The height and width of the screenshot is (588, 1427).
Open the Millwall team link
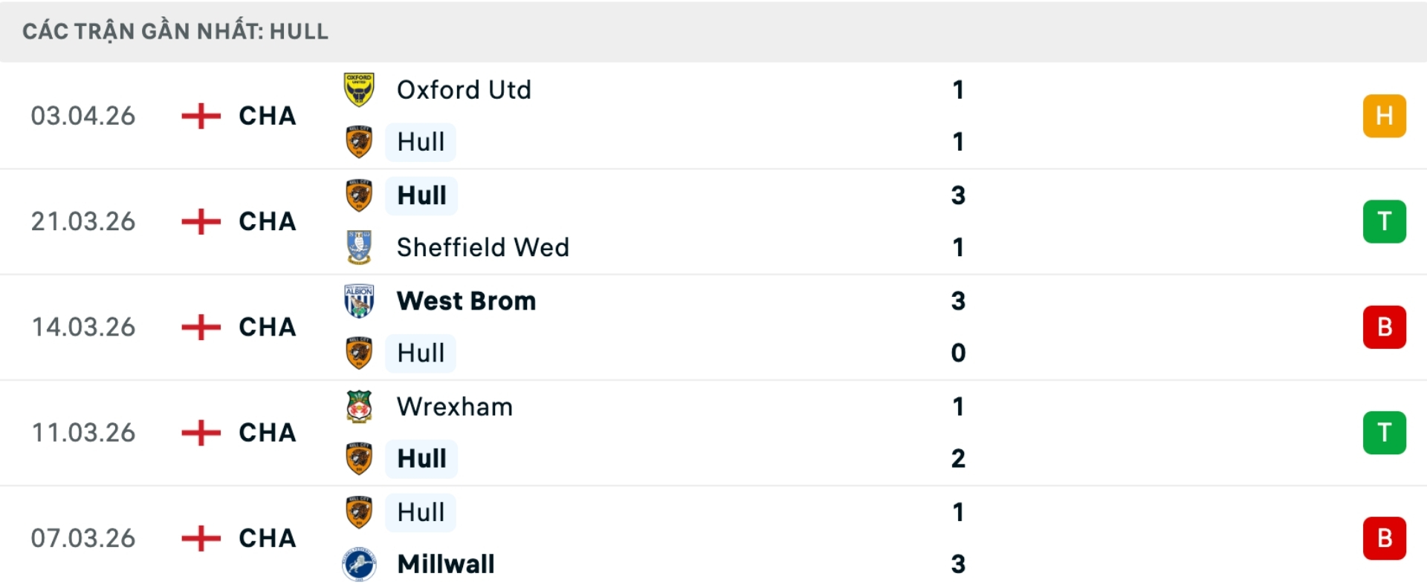tap(446, 564)
